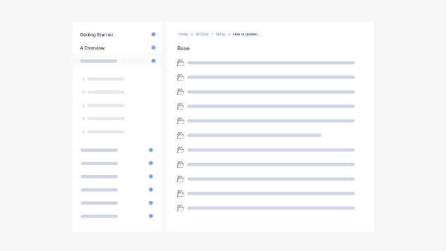This screenshot has height=251, width=446.
Task: Click the Home breadcrumb link
Action: point(183,34)
